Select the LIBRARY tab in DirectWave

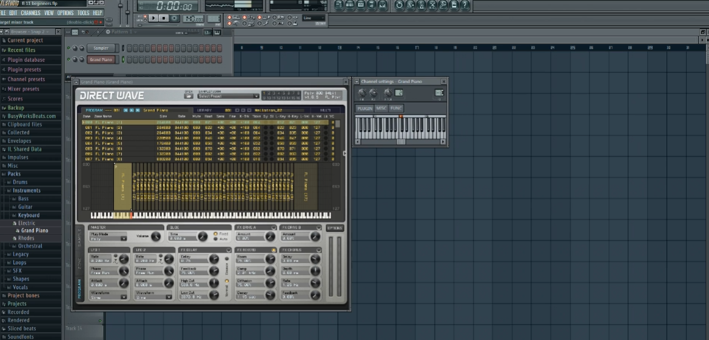(x=204, y=110)
